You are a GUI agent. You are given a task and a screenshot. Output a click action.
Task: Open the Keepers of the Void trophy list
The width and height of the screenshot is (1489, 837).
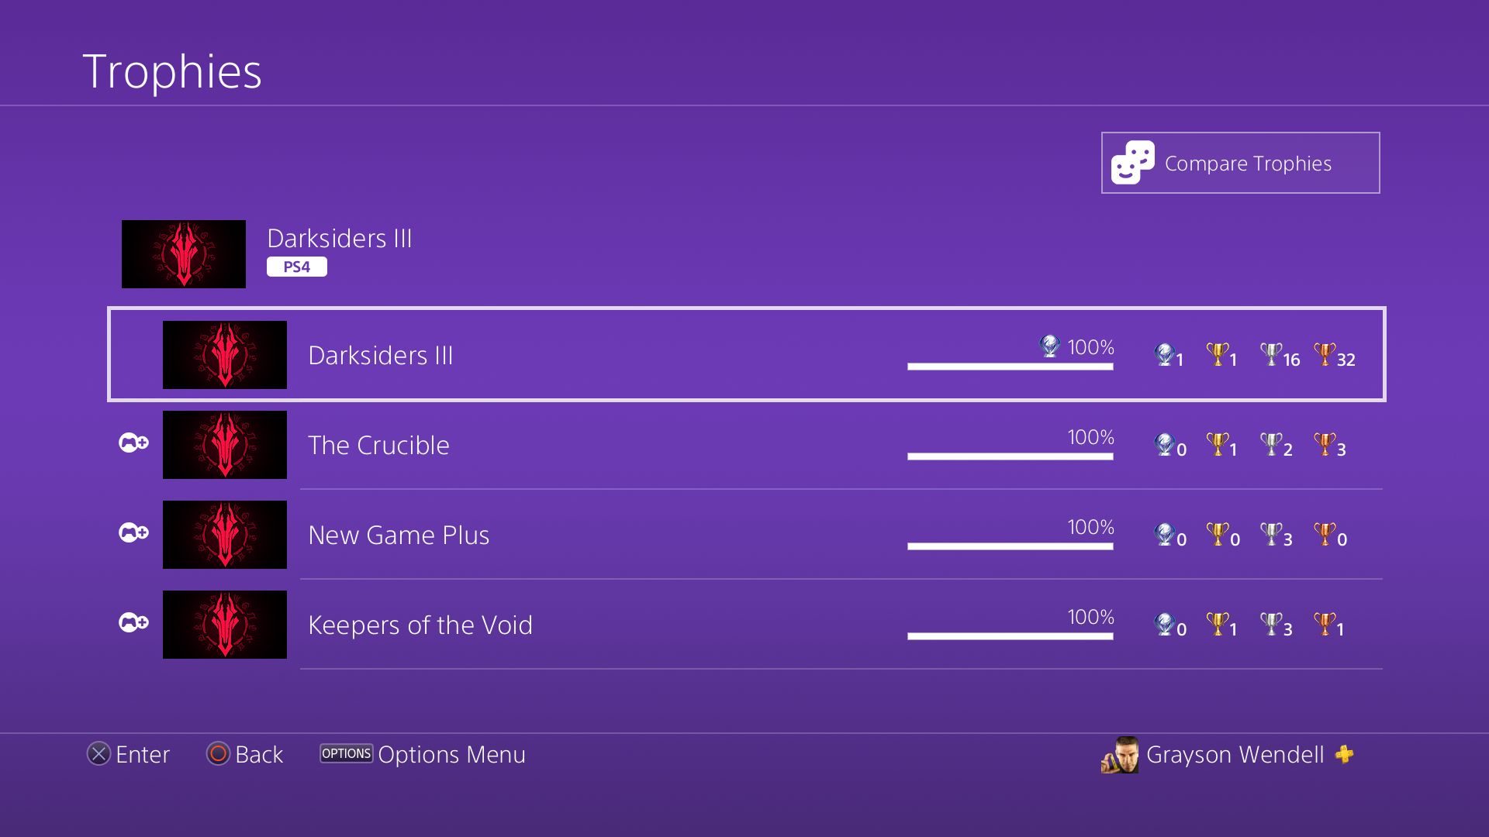pos(420,625)
